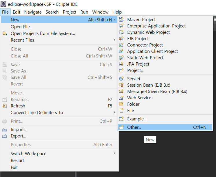The width and height of the screenshot is (216, 177).
Task: Open the Navigate menu
Action: pyautogui.click(x=33, y=12)
